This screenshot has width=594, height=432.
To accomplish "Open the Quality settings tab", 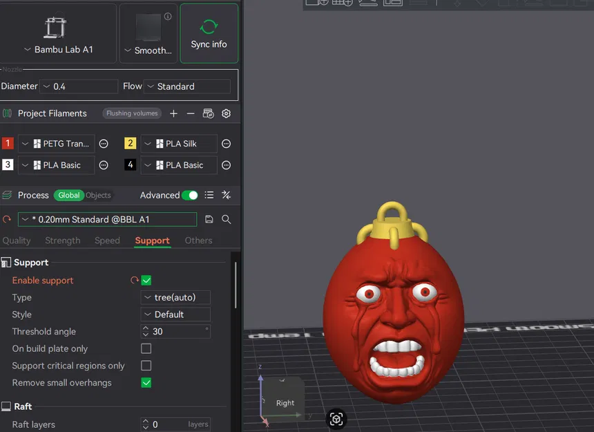I will click(17, 241).
